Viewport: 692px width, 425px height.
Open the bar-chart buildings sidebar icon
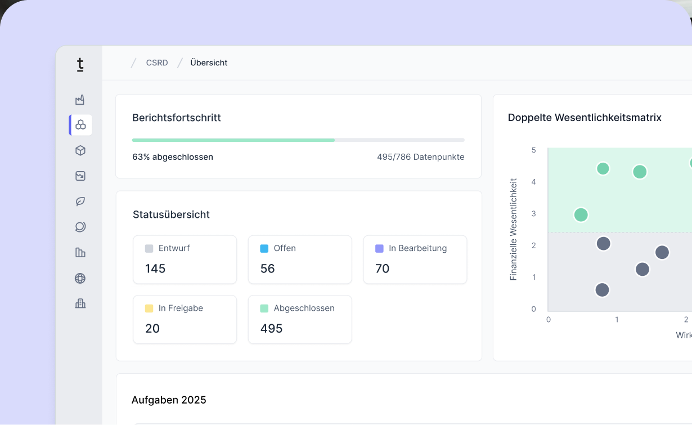(80, 252)
